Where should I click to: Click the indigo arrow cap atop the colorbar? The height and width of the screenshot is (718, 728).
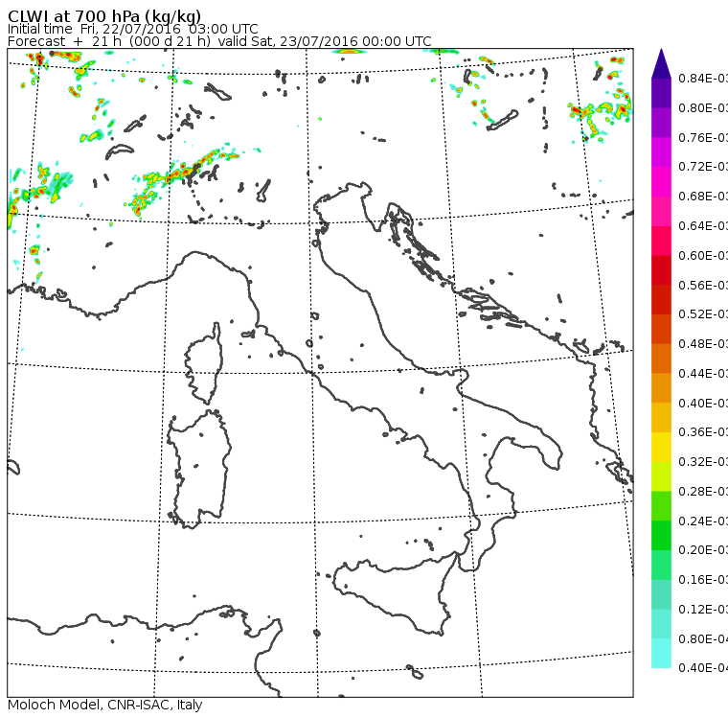pos(661,65)
